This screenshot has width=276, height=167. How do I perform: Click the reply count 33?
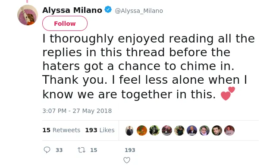coord(59,150)
